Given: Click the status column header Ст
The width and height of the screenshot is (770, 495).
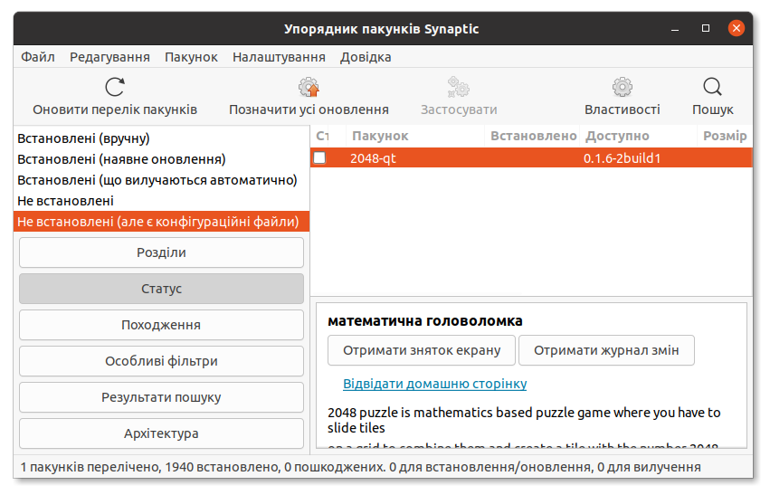Looking at the screenshot, I should [322, 136].
